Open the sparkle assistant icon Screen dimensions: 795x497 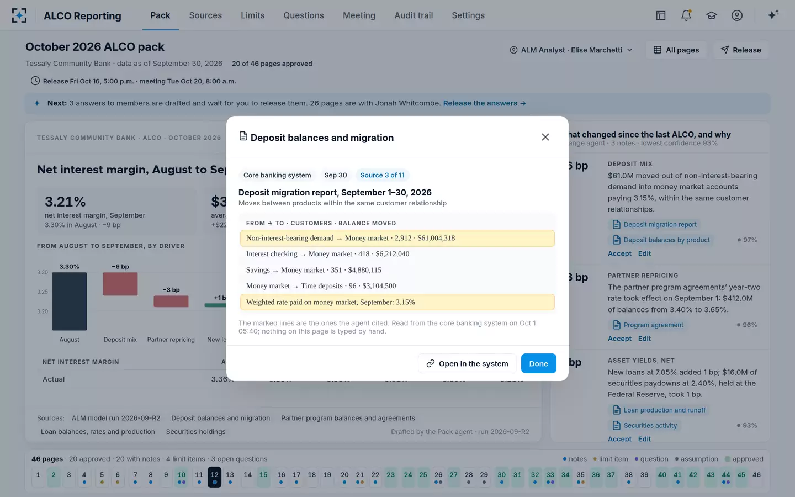pyautogui.click(x=773, y=15)
